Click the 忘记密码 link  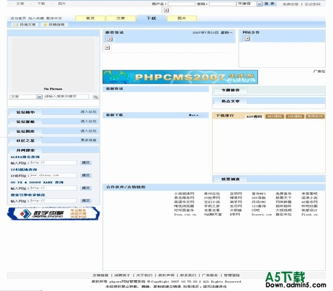point(312,4)
